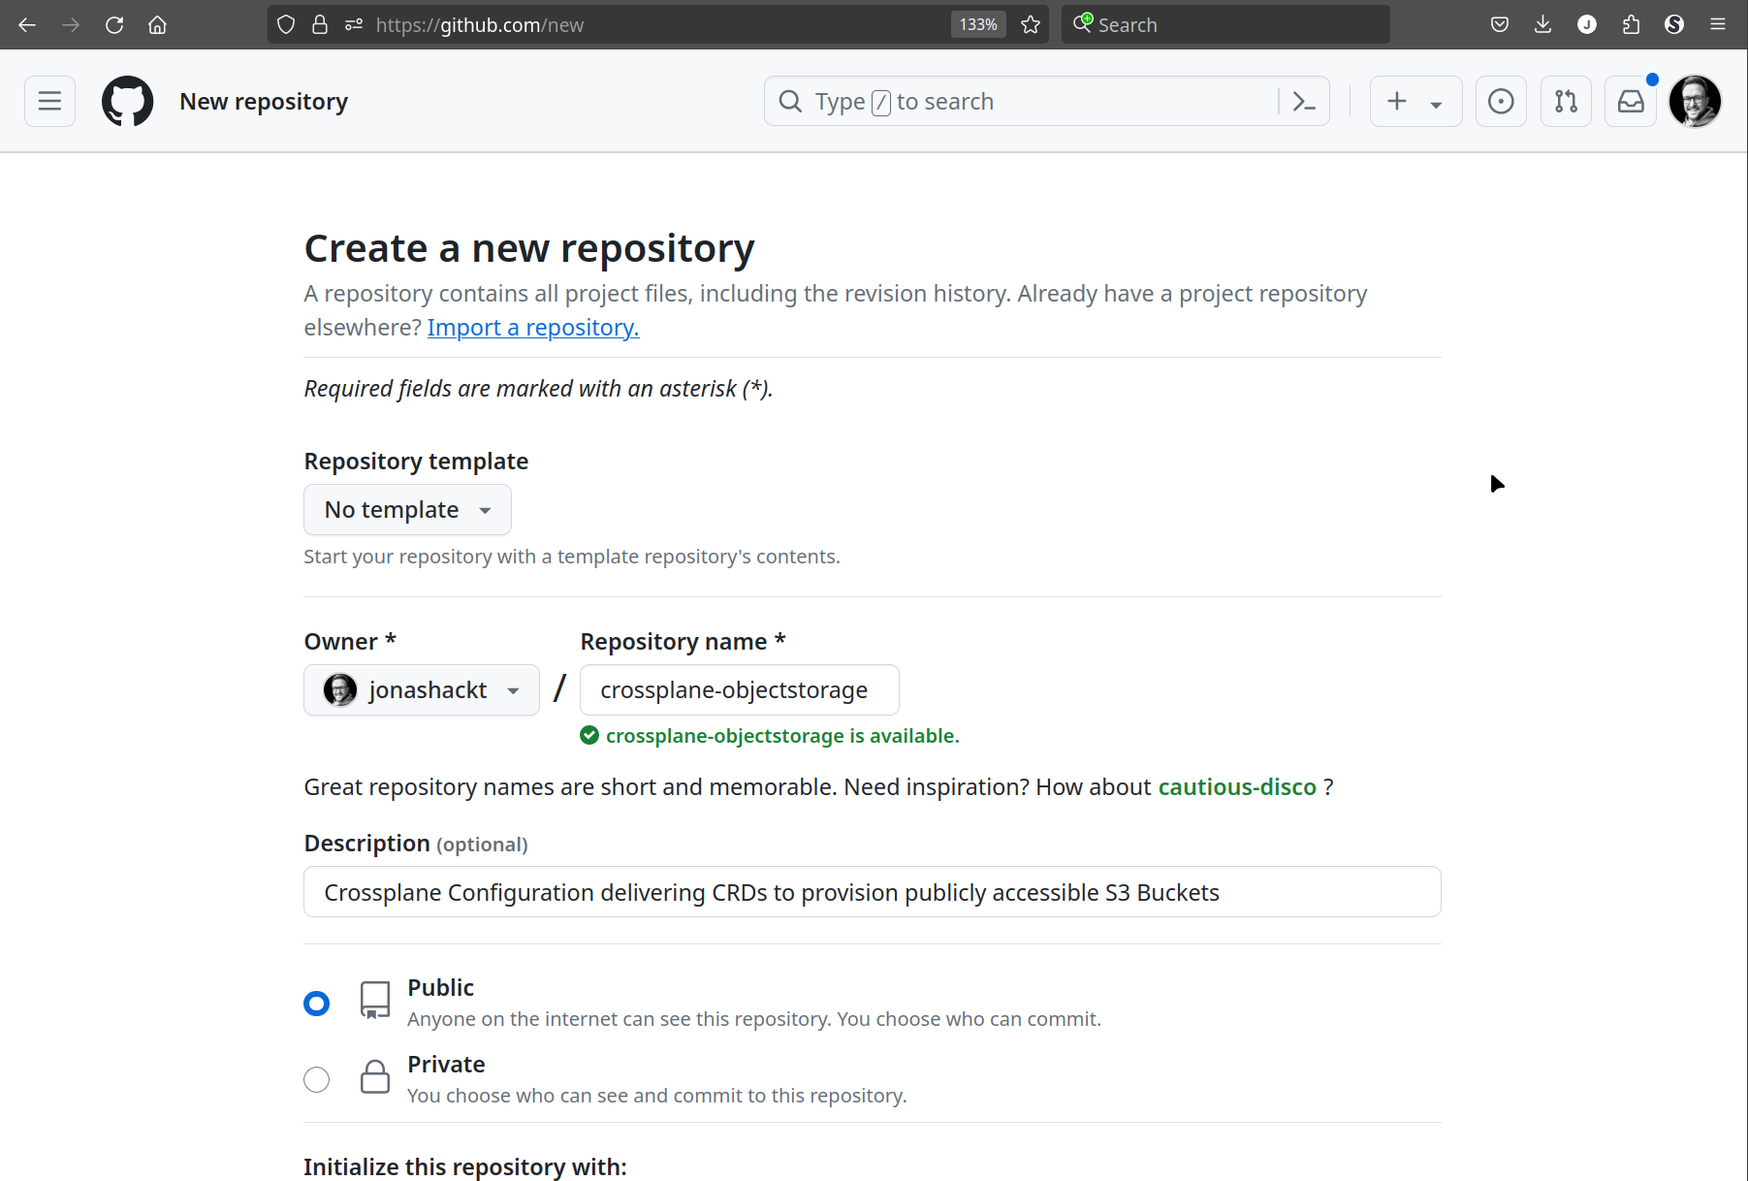The height and width of the screenshot is (1181, 1748).
Task: Open GitHub issues icon
Action: click(1501, 101)
